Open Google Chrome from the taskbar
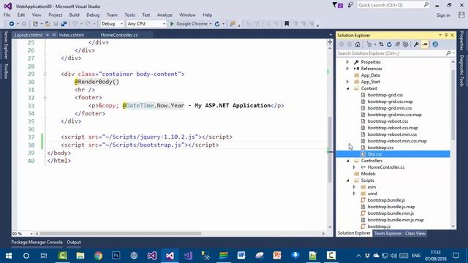This screenshot has width=468, height=263. [x=98, y=256]
